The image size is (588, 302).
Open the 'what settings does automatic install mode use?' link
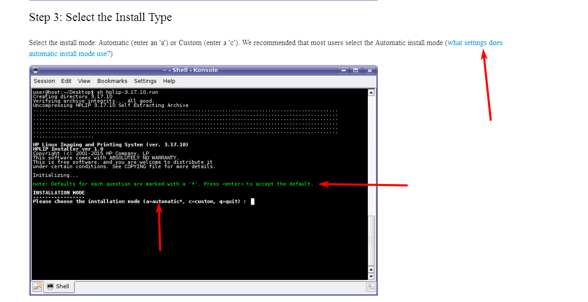[x=475, y=43]
